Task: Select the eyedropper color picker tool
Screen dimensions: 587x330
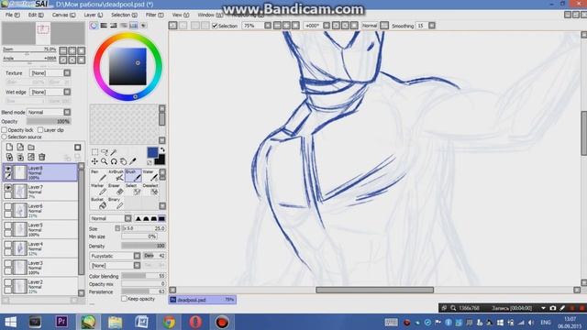Action: coord(132,161)
